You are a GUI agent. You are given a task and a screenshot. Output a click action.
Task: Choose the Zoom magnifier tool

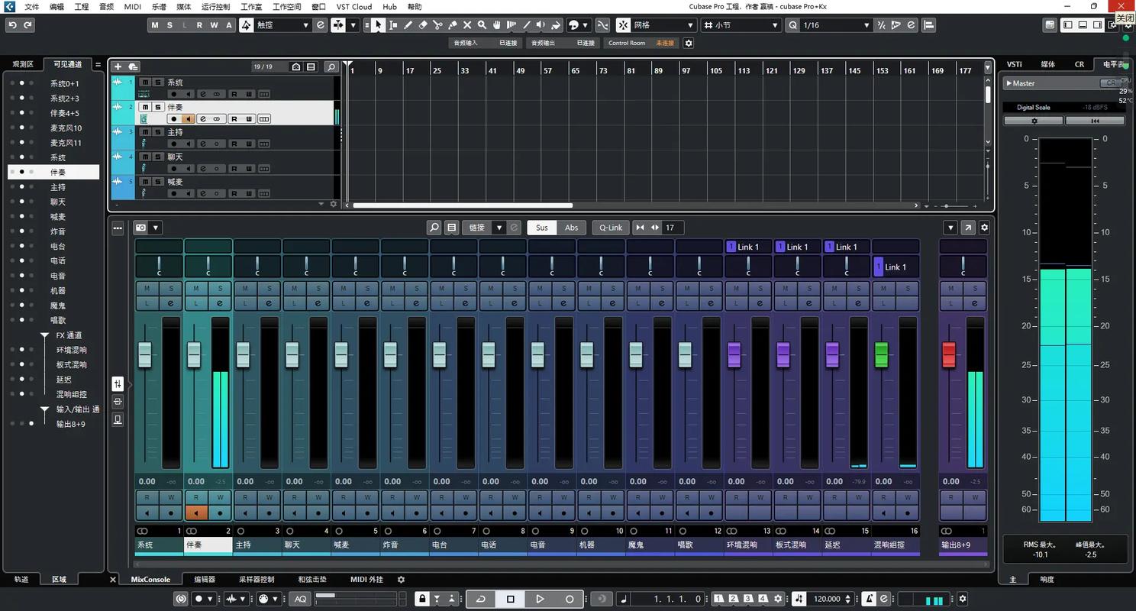(x=482, y=25)
